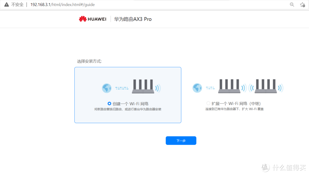
Task: Click inside the browser address bar
Action: pyautogui.click(x=143, y=5)
